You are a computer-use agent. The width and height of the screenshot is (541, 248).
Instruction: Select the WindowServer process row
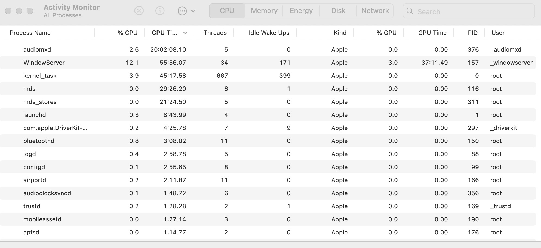tap(268, 63)
